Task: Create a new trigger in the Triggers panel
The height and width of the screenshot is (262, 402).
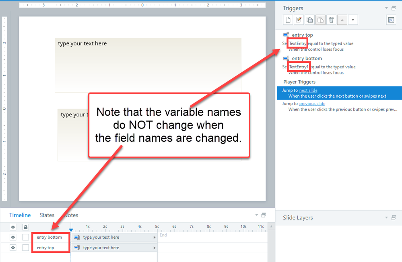Action: (x=288, y=20)
